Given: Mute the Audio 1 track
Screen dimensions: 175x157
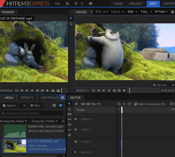Looking at the screenshot, I should tap(76, 141).
